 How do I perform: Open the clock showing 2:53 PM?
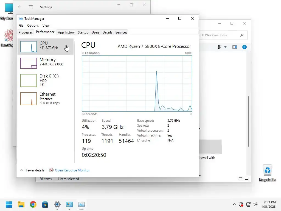coord(268,204)
